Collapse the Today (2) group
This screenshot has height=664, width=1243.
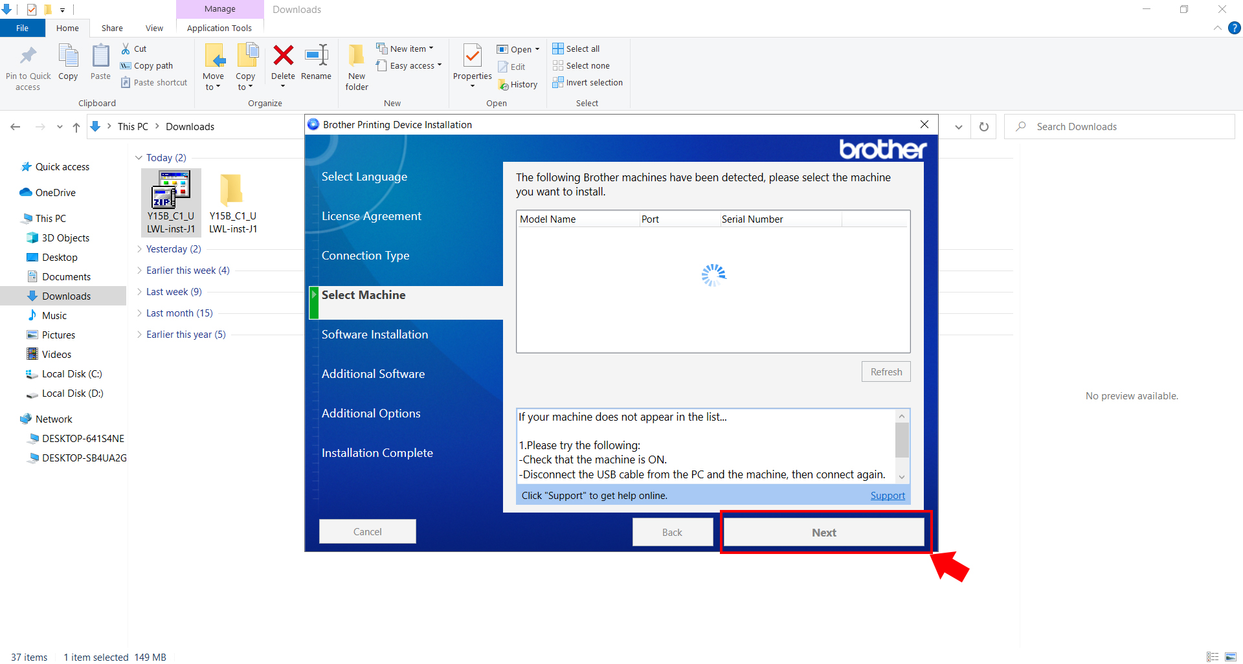click(x=139, y=157)
